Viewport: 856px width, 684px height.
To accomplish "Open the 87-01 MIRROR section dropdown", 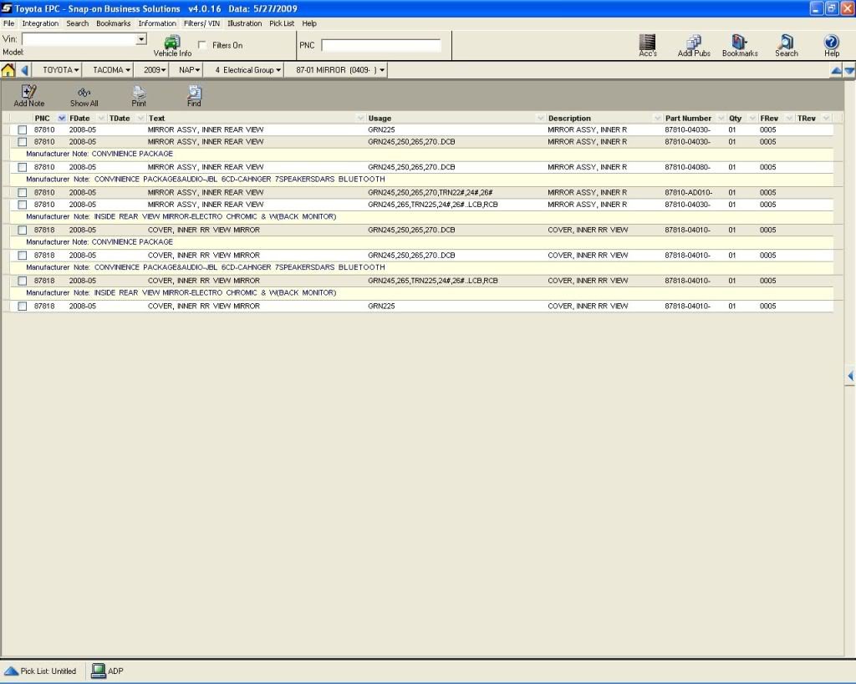I will pyautogui.click(x=340, y=70).
